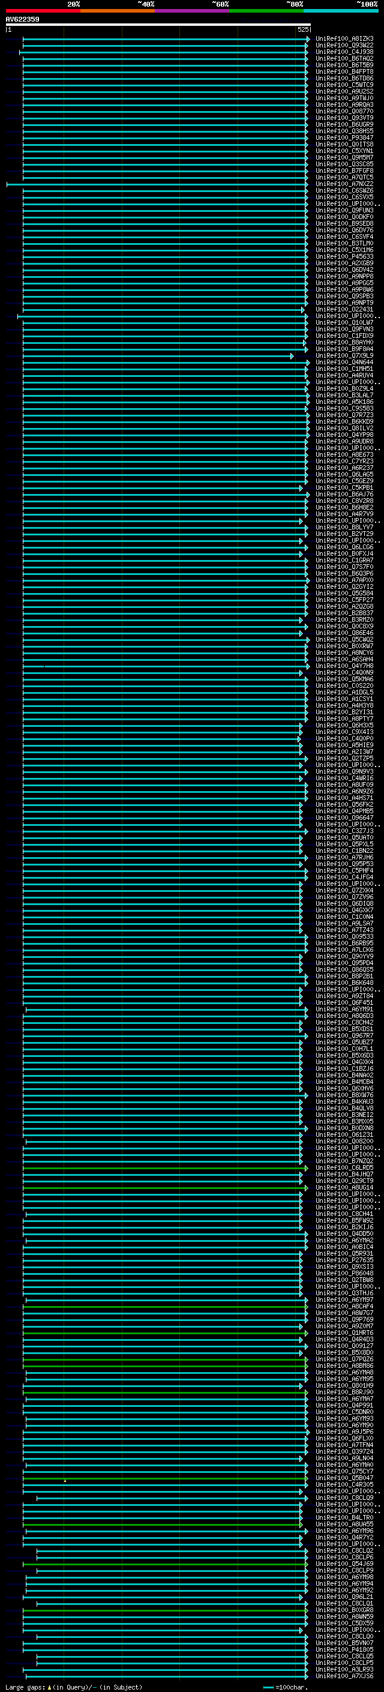Image resolution: width=384 pixels, height=1692 pixels.
Task: Select hit UniRef100_Q7ZXK4
Action: [344, 891]
